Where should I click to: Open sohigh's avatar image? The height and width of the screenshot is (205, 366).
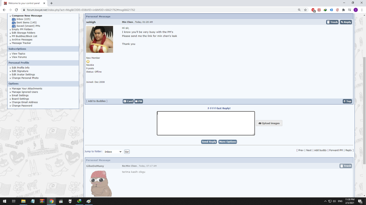click(100, 39)
